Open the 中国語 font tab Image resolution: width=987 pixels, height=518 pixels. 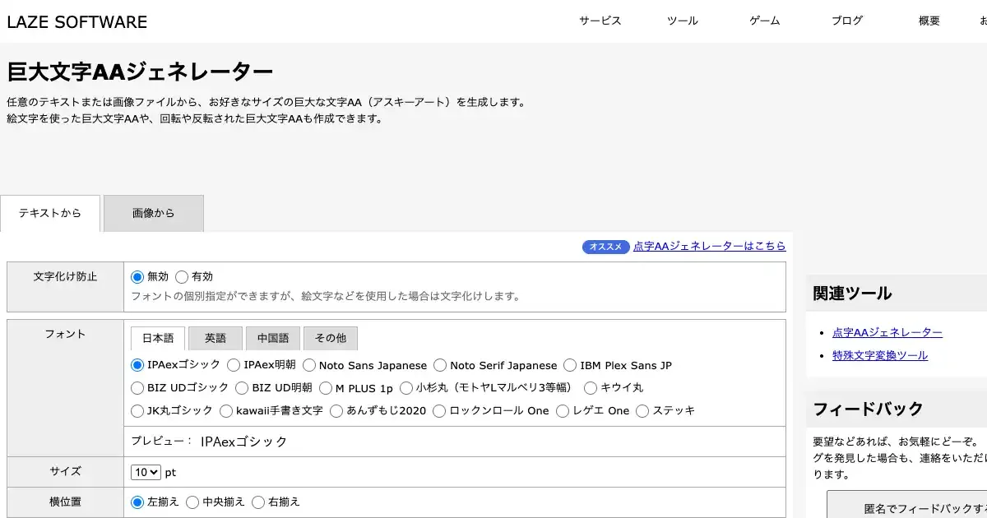click(x=273, y=339)
